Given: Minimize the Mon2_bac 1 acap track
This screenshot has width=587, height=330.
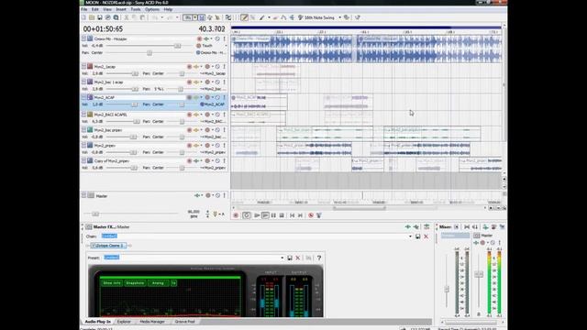Looking at the screenshot, I should pyautogui.click(x=83, y=82).
